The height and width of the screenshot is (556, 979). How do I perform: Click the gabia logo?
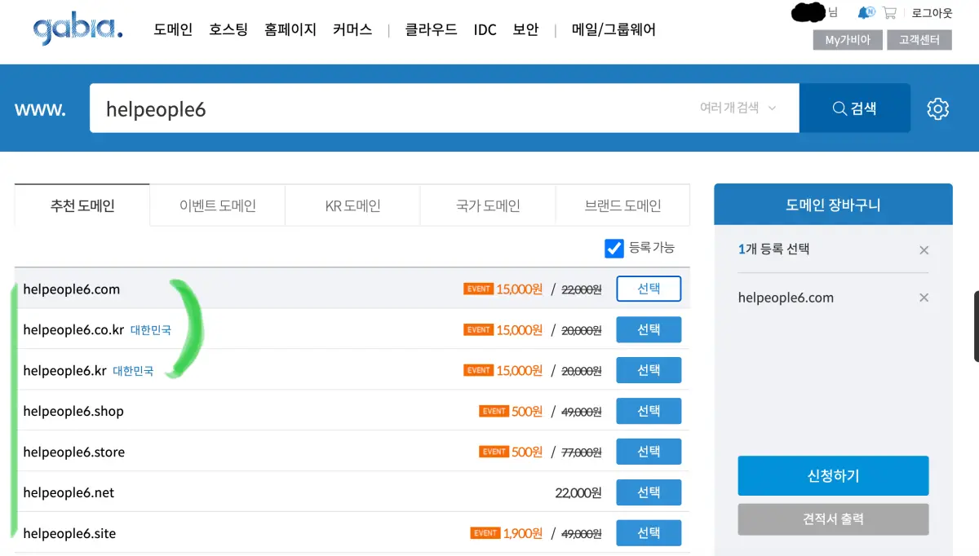coord(78,29)
